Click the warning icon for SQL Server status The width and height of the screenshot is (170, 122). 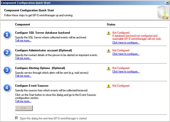pyautogui.click(x=109, y=33)
